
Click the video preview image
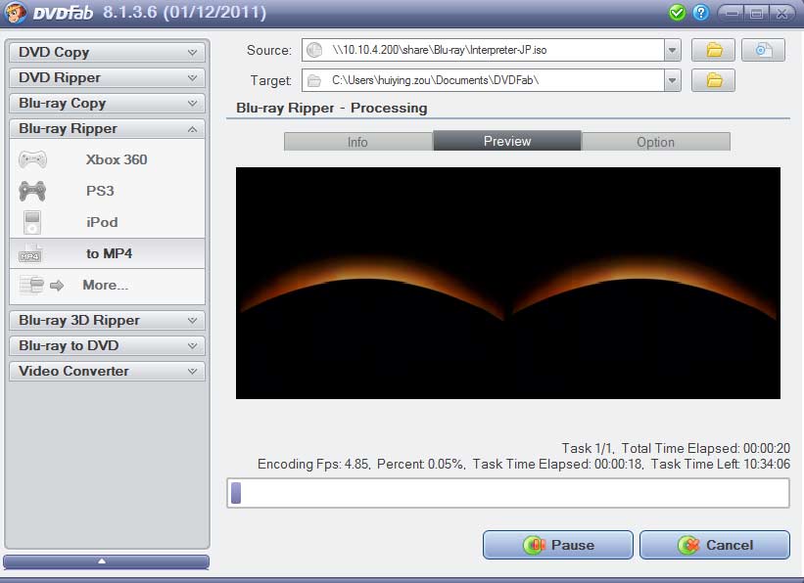pyautogui.click(x=508, y=283)
